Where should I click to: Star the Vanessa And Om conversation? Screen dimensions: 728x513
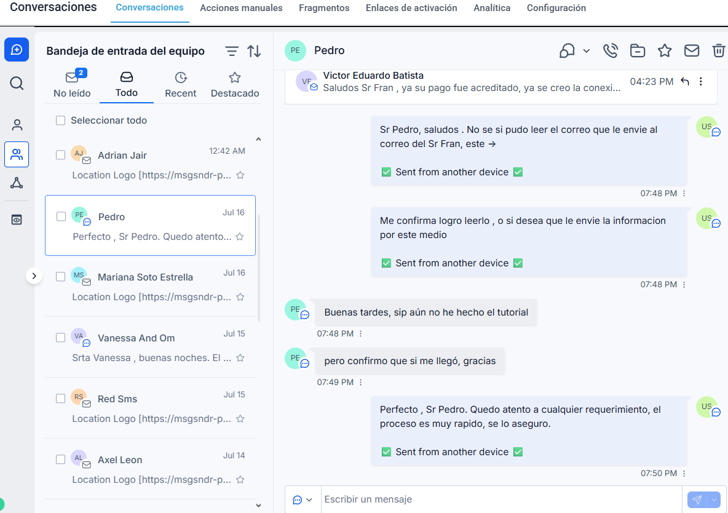click(x=240, y=358)
